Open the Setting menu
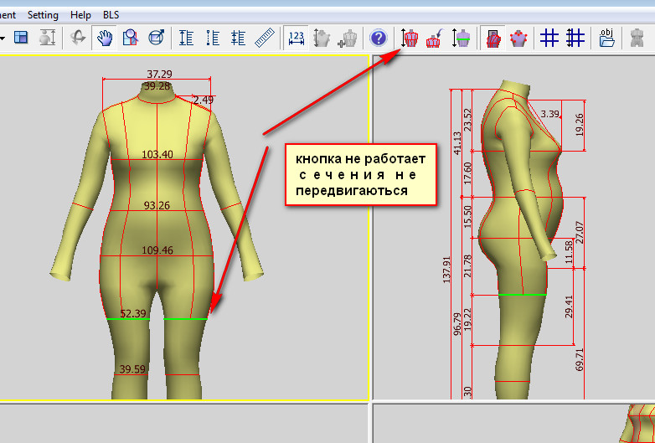 tap(43, 15)
